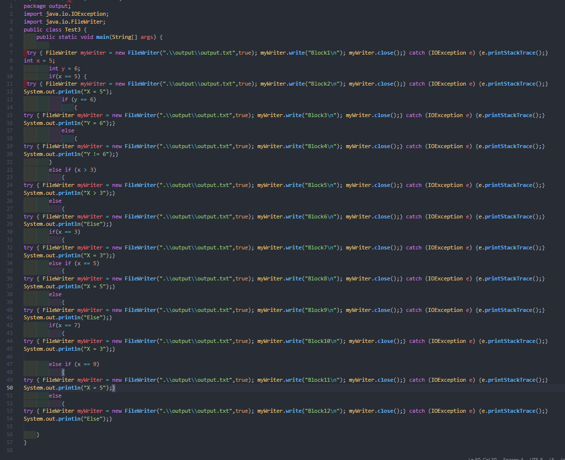Click the println("Y = 6") statement
Viewport: 565px width, 460px height.
tap(68, 123)
